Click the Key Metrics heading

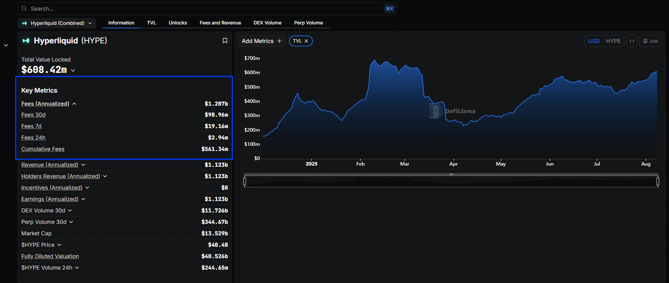(x=39, y=90)
